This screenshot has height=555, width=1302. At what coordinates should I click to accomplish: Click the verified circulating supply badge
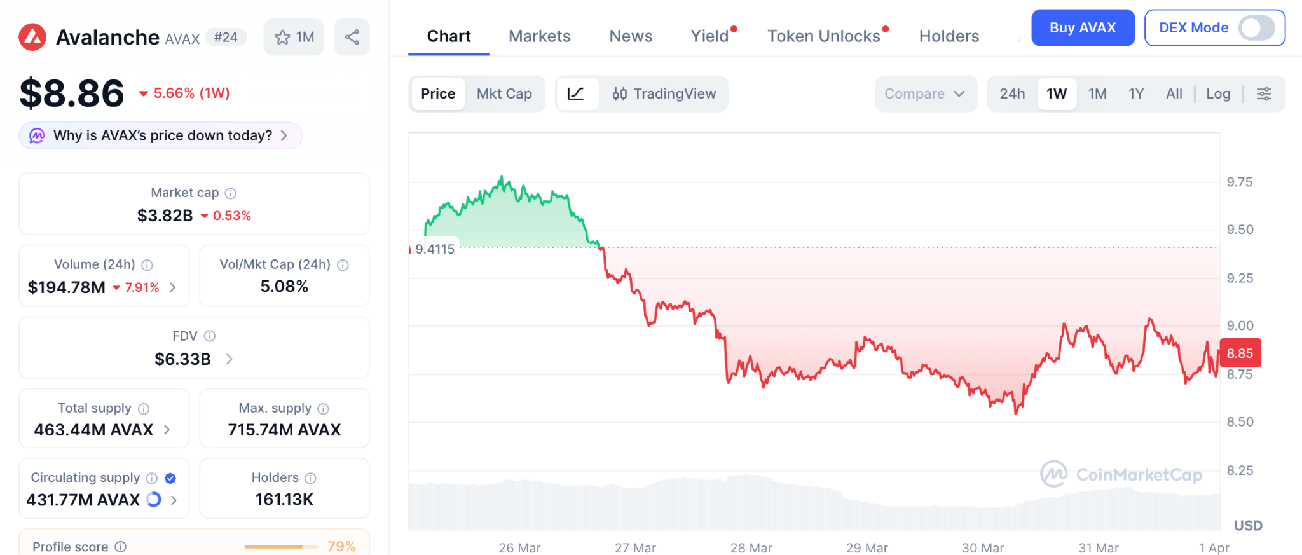(x=170, y=478)
